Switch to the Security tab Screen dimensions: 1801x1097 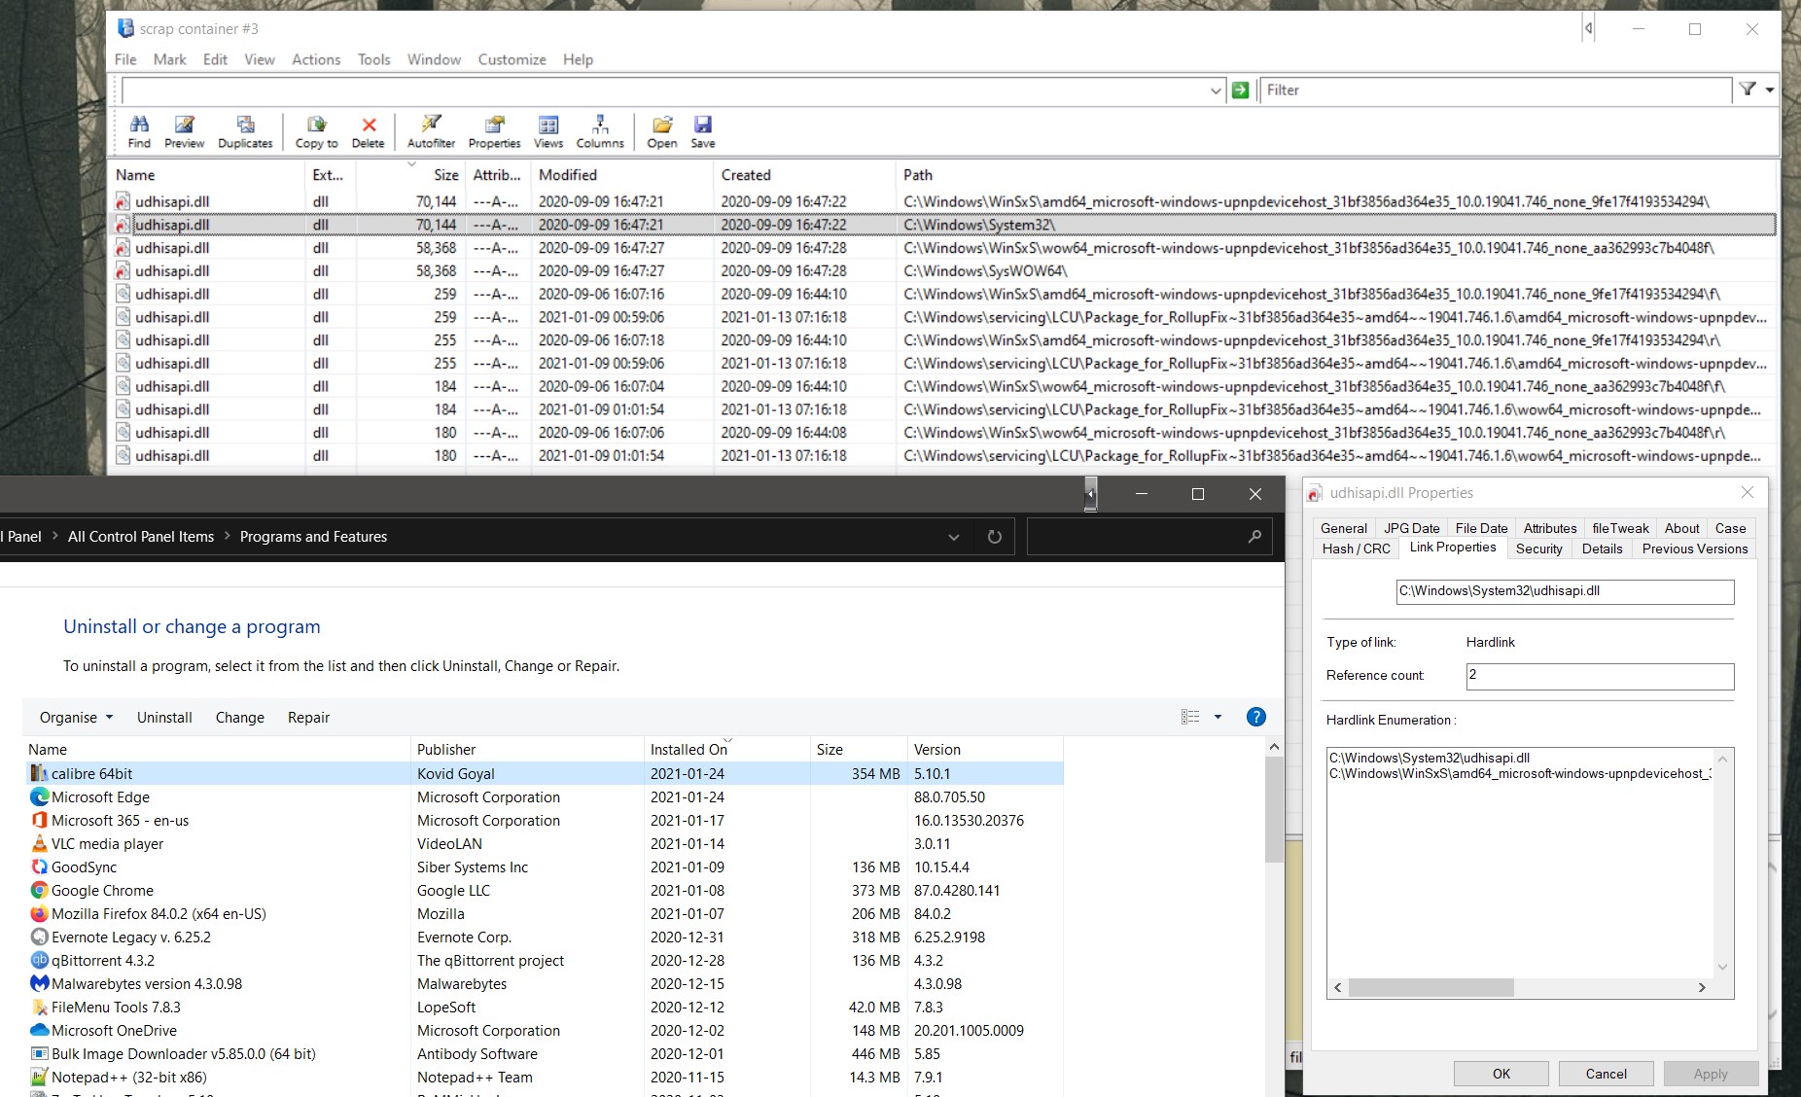(1538, 548)
